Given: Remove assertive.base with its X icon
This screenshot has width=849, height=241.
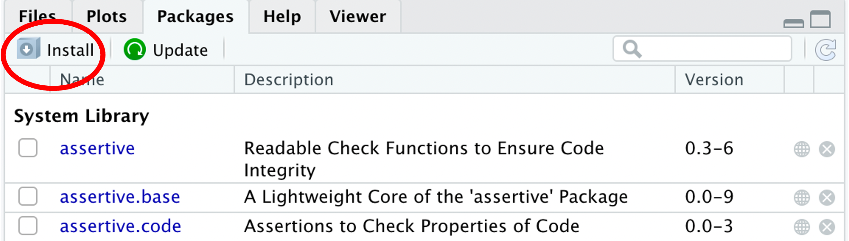Looking at the screenshot, I should pyautogui.click(x=826, y=198).
